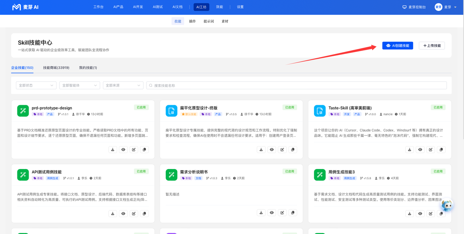Open the AI测试 menu
This screenshot has height=234, width=464.
click(158, 7)
